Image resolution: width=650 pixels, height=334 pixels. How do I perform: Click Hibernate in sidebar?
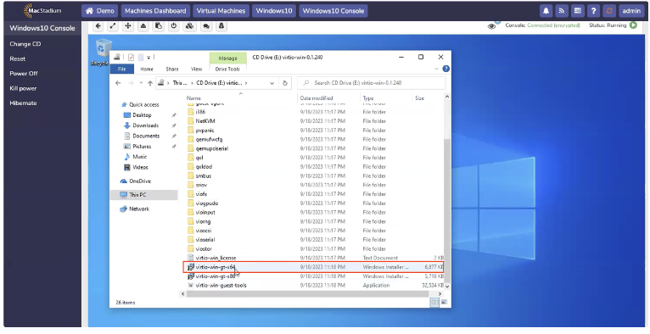[23, 103]
